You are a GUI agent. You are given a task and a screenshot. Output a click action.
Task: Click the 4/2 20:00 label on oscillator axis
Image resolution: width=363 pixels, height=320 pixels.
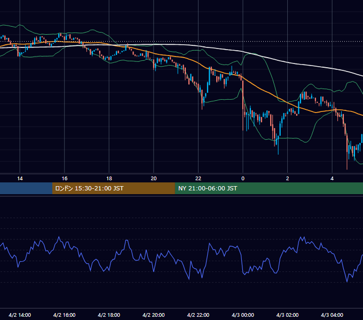(154, 315)
